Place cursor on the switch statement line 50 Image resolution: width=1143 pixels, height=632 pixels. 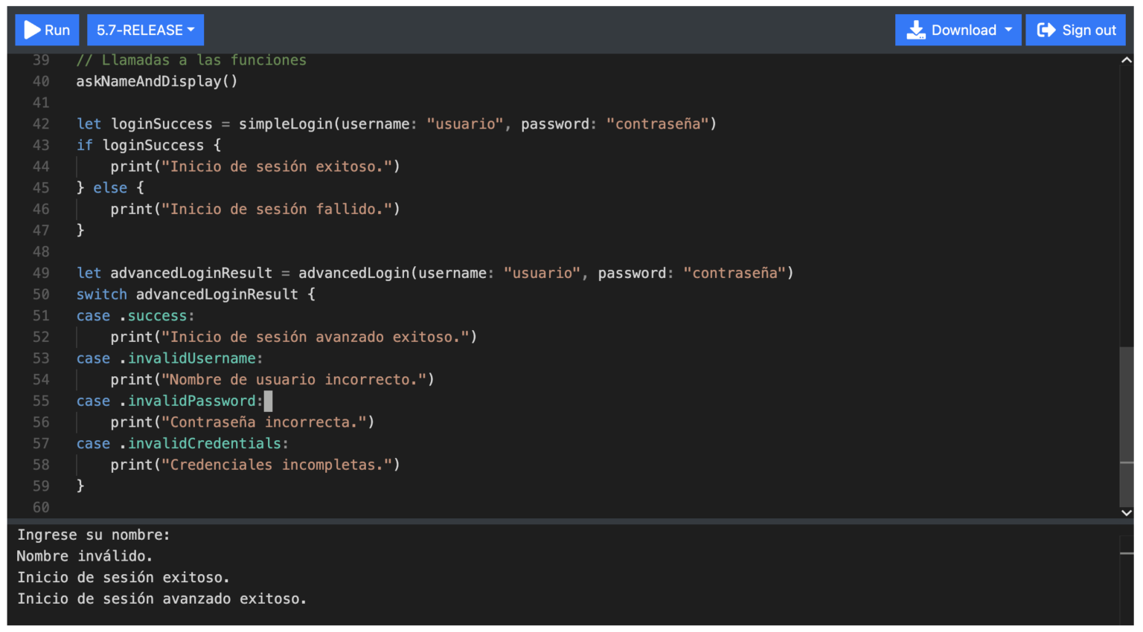(193, 294)
